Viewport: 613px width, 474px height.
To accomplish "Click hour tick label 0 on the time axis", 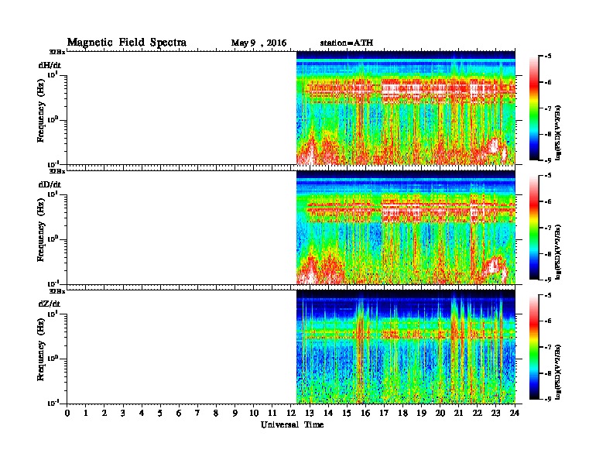I will [x=67, y=413].
